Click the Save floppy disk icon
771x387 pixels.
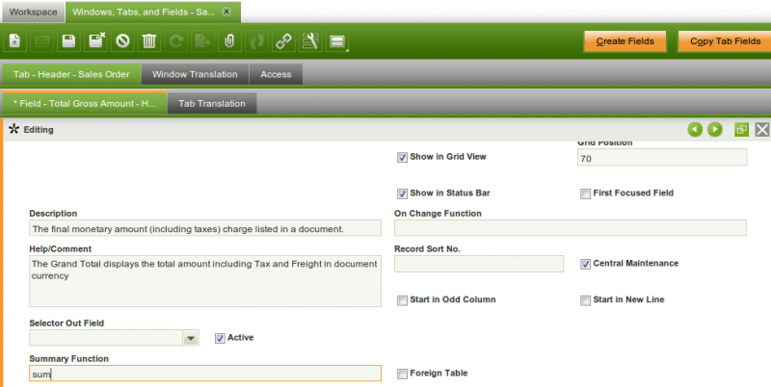pyautogui.click(x=68, y=41)
